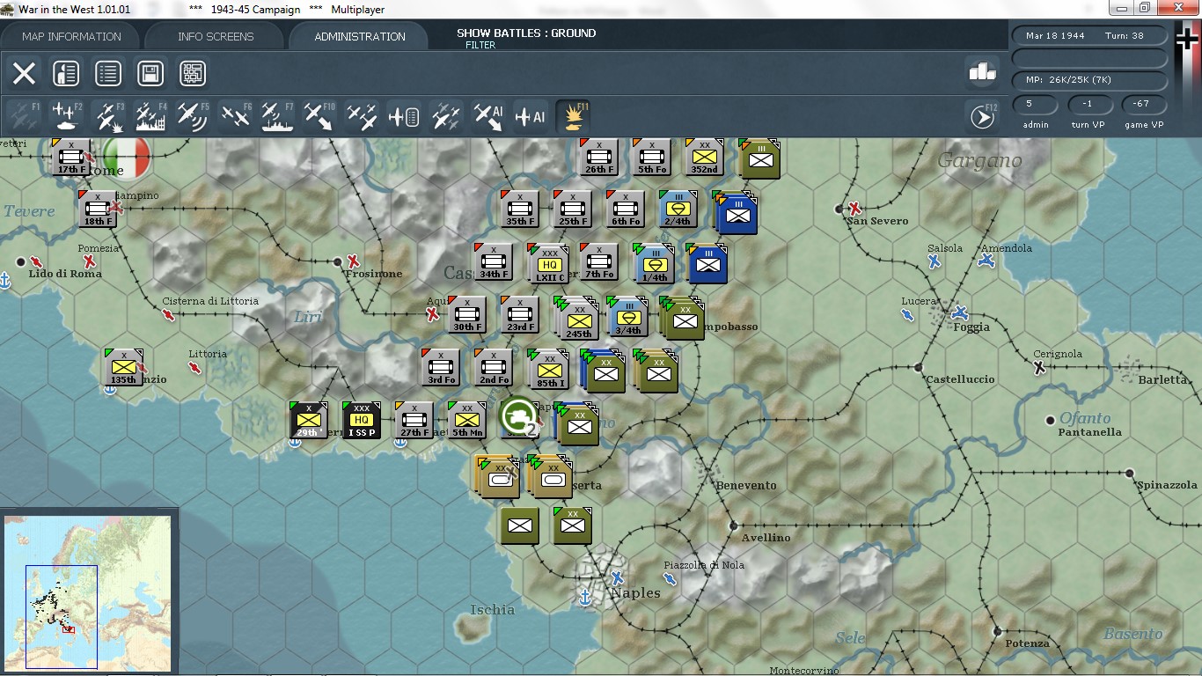Select the I SS P HQ counter
This screenshot has width=1202, height=676.
pyautogui.click(x=362, y=421)
